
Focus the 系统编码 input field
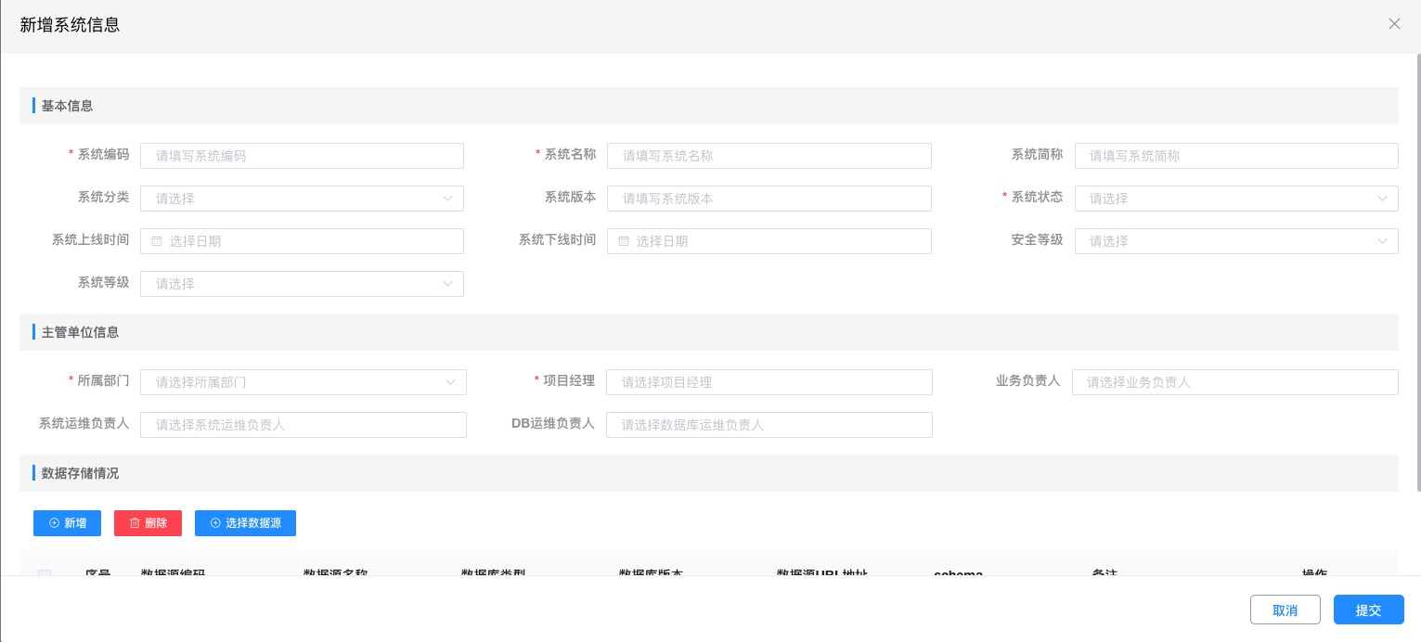[302, 156]
